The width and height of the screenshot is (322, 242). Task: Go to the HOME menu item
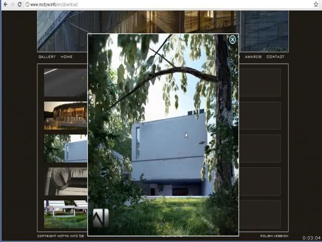[x=66, y=56]
